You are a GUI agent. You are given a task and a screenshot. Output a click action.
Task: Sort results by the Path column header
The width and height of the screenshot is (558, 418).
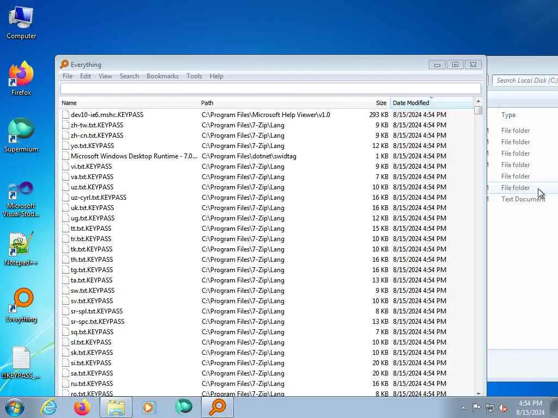268,103
